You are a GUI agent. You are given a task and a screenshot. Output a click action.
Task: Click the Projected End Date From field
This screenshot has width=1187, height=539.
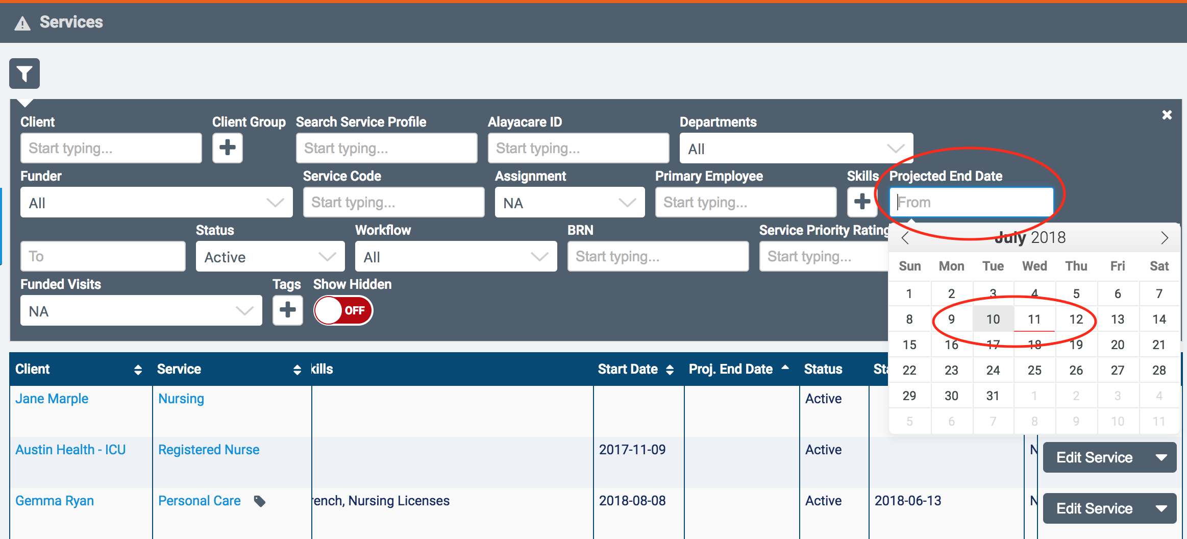[x=971, y=202]
